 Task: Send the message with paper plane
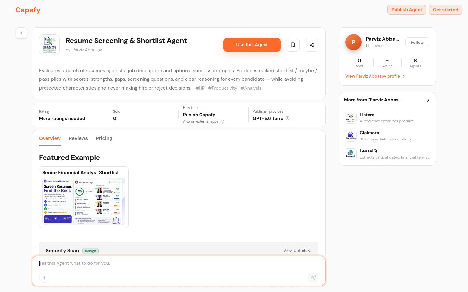[313, 278]
